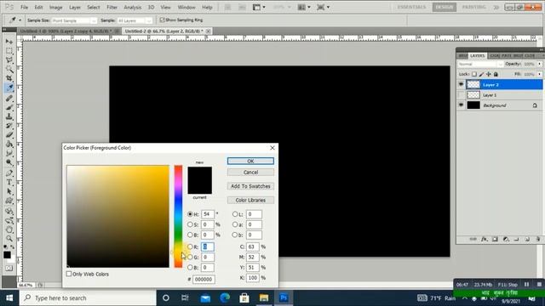This screenshot has width=545, height=306.
Task: Hide Layer 2 using its eye icon
Action: (x=461, y=84)
